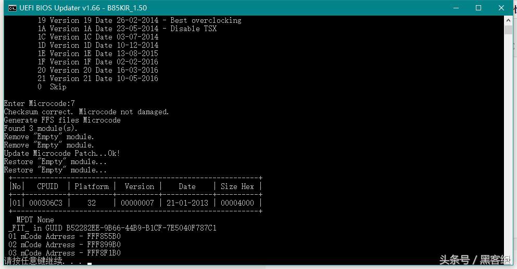Close the UEFI BIOS Updater window
Image resolution: width=517 pixels, height=269 pixels.
tap(501, 8)
